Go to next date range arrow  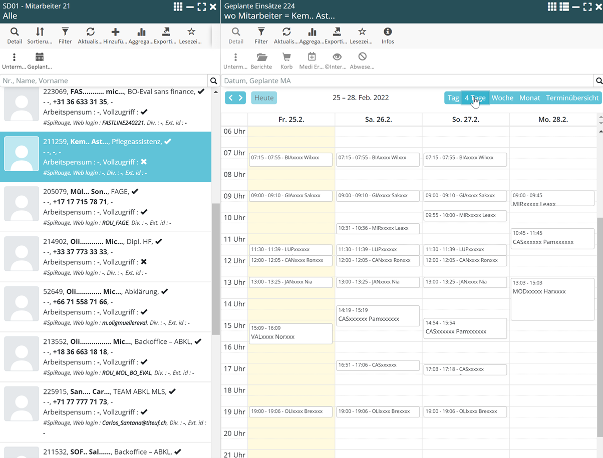(241, 98)
